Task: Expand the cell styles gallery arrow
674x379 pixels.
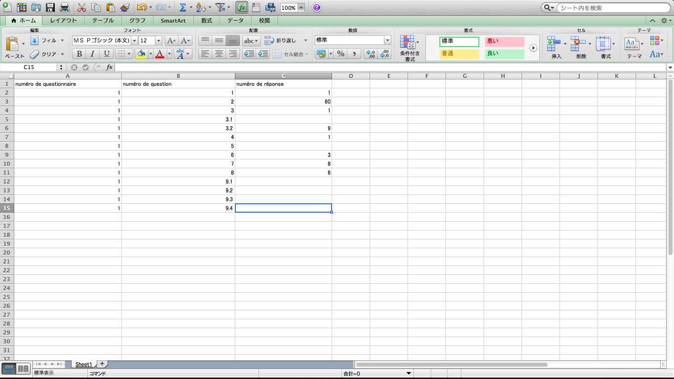Action: pyautogui.click(x=533, y=48)
